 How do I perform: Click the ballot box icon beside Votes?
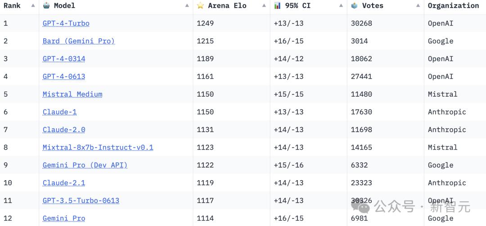355,5
